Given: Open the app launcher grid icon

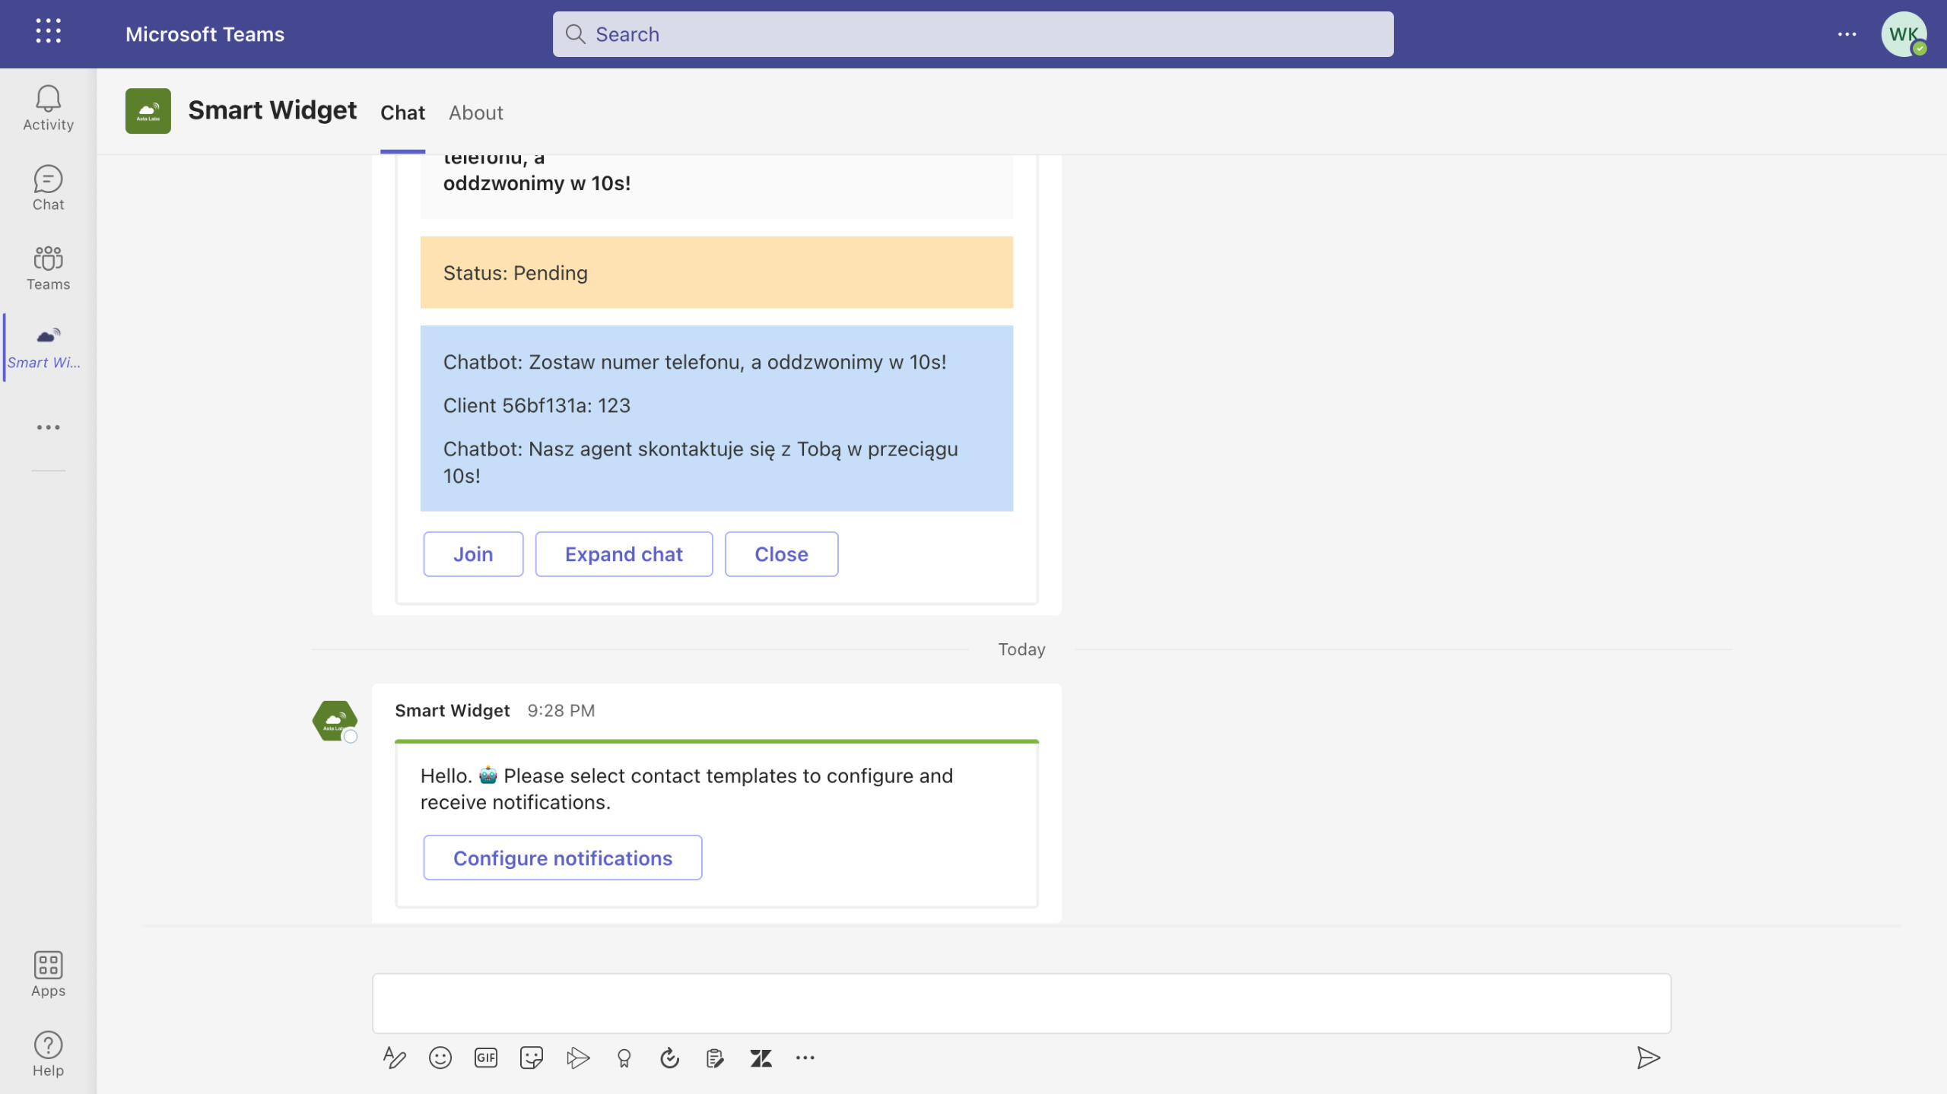Looking at the screenshot, I should pos(48,31).
